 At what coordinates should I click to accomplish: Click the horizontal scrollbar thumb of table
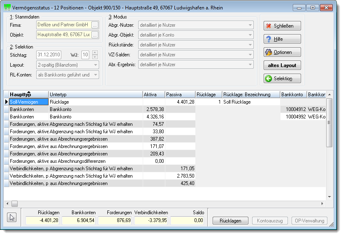(15, 204)
